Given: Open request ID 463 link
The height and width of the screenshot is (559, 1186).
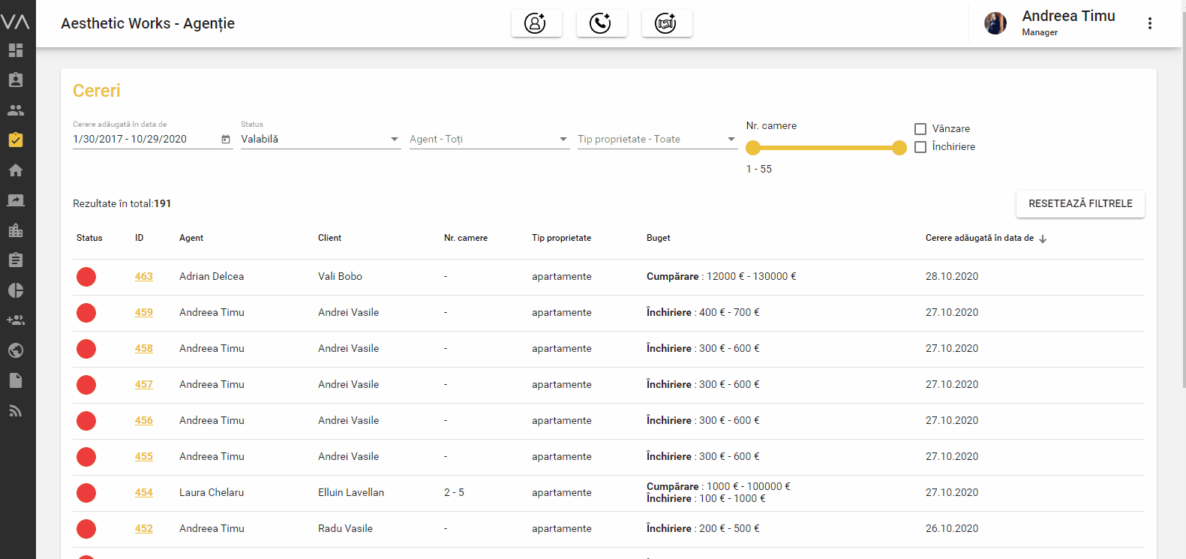Looking at the screenshot, I should pyautogui.click(x=144, y=277).
